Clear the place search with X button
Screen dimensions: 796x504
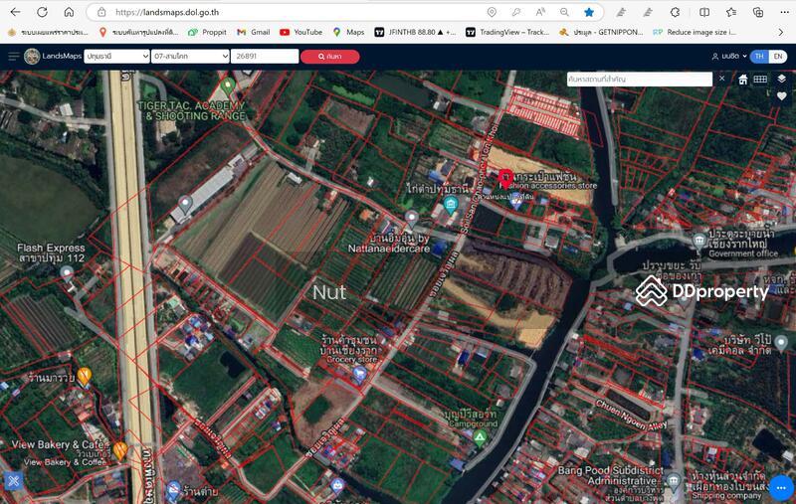pos(722,79)
